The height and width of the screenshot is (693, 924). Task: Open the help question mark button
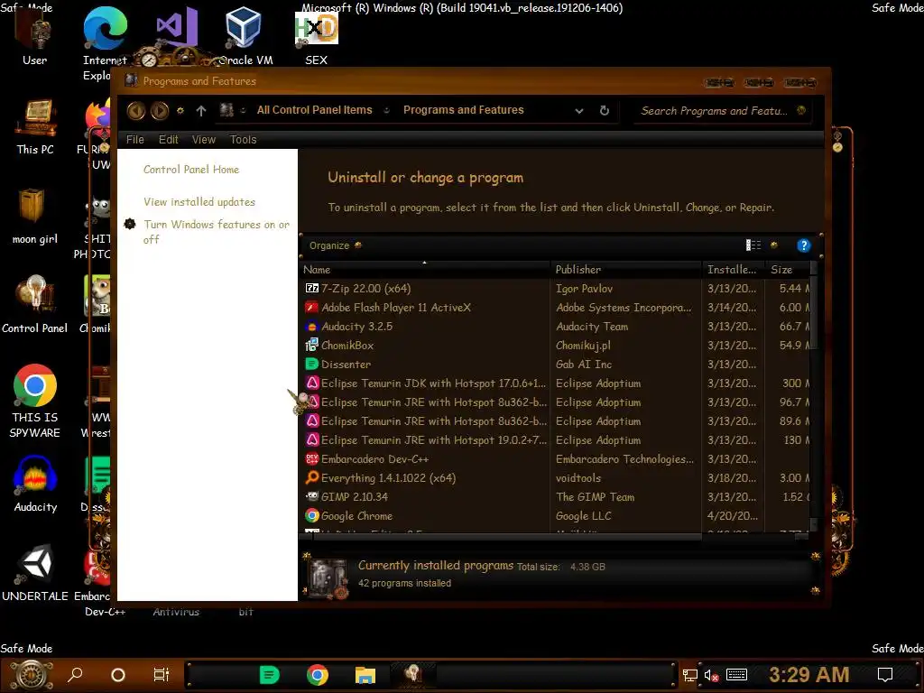803,245
